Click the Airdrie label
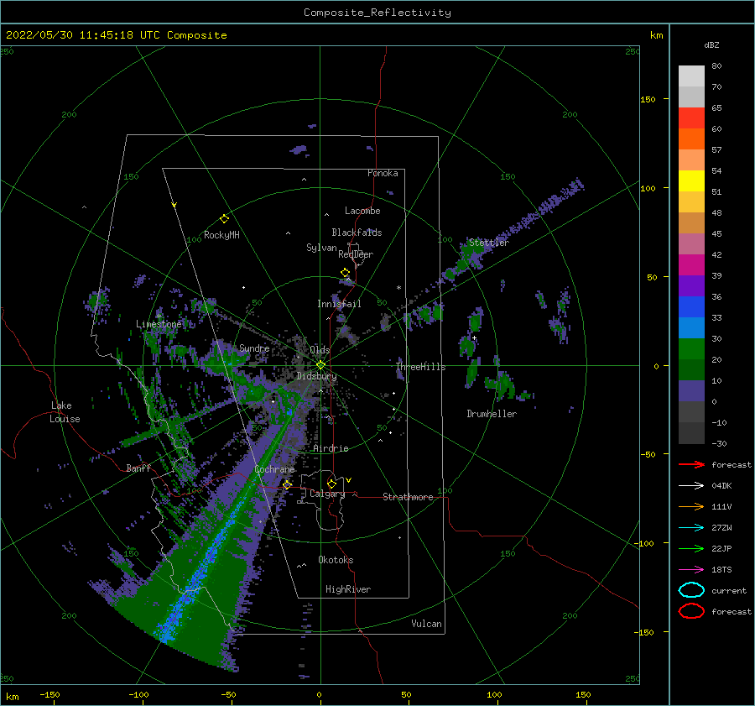Image resolution: width=755 pixels, height=706 pixels. (x=331, y=448)
